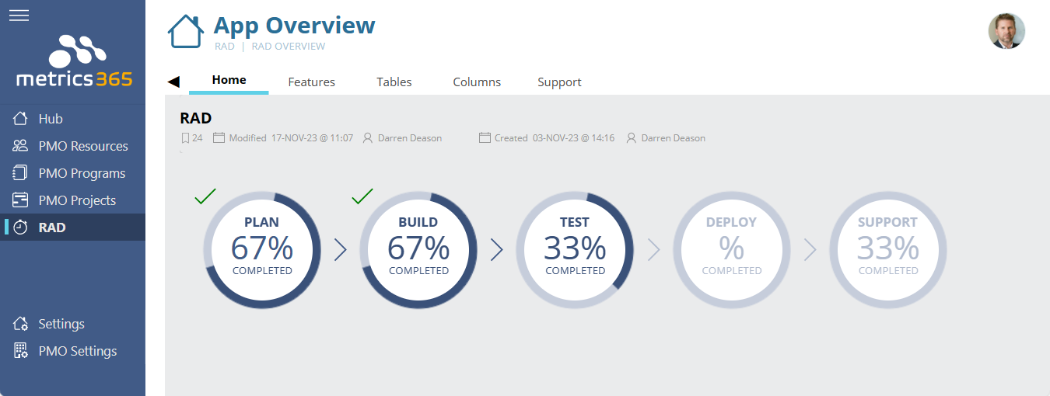Select the TEST 33% progress circle
Image resolution: width=1050 pixels, height=396 pixels.
click(575, 249)
